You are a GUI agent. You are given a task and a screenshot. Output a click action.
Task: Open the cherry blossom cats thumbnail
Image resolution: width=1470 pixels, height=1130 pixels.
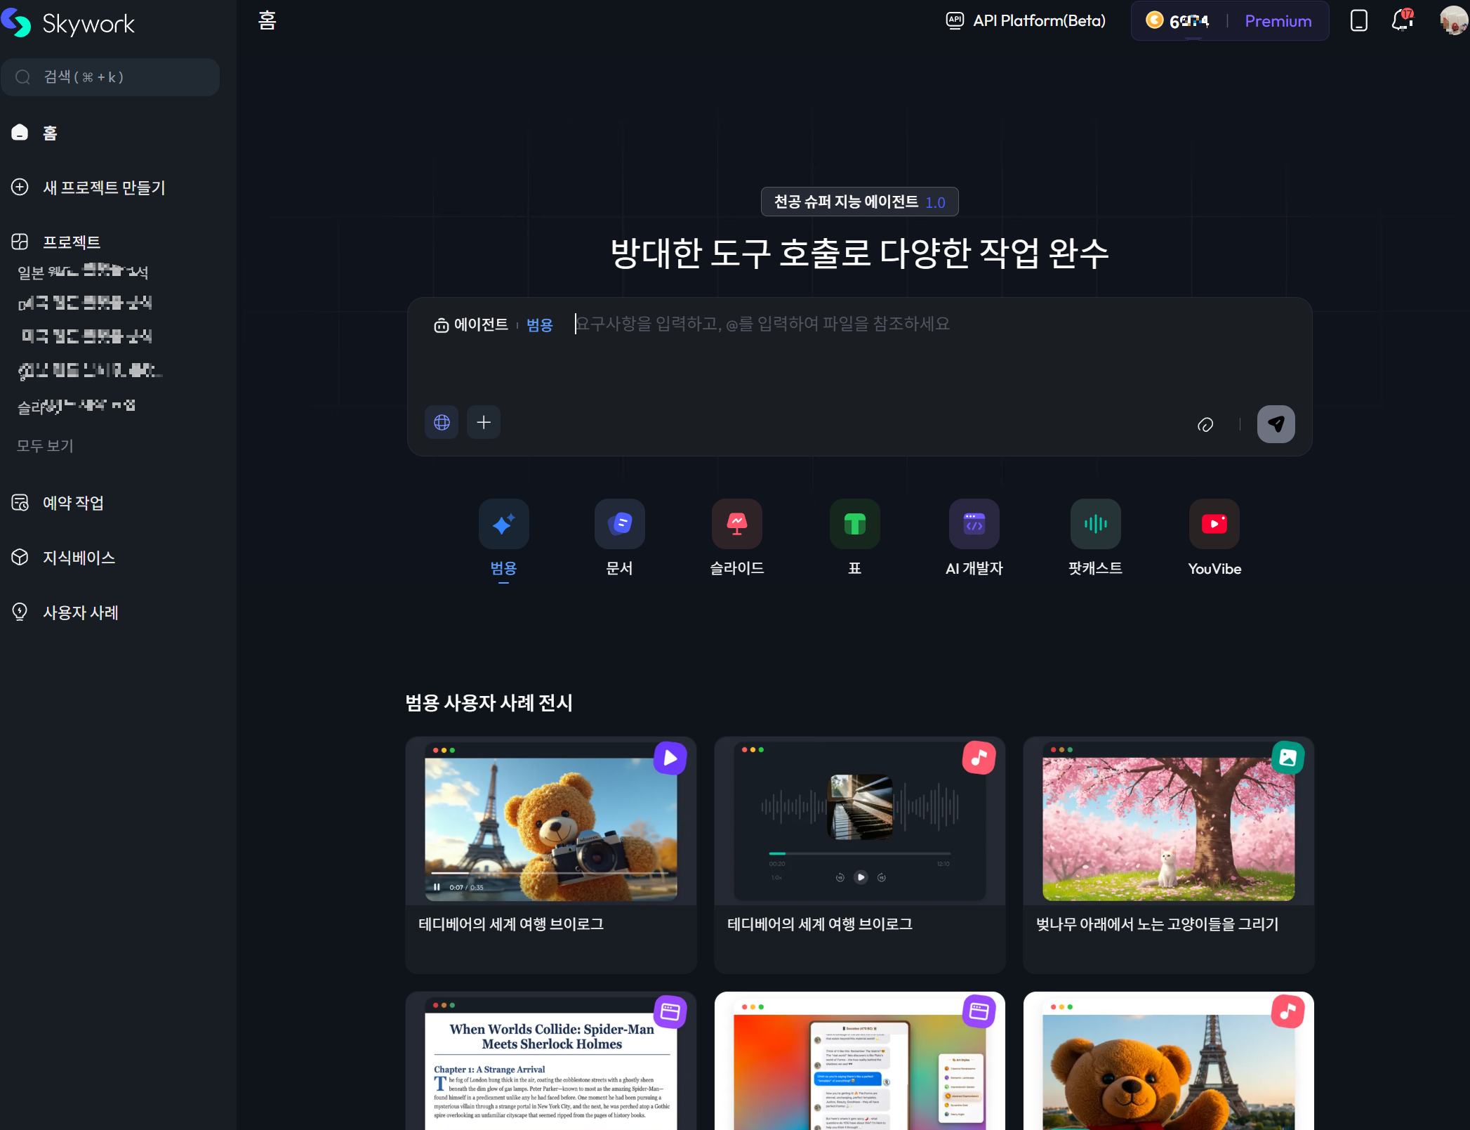(x=1168, y=829)
